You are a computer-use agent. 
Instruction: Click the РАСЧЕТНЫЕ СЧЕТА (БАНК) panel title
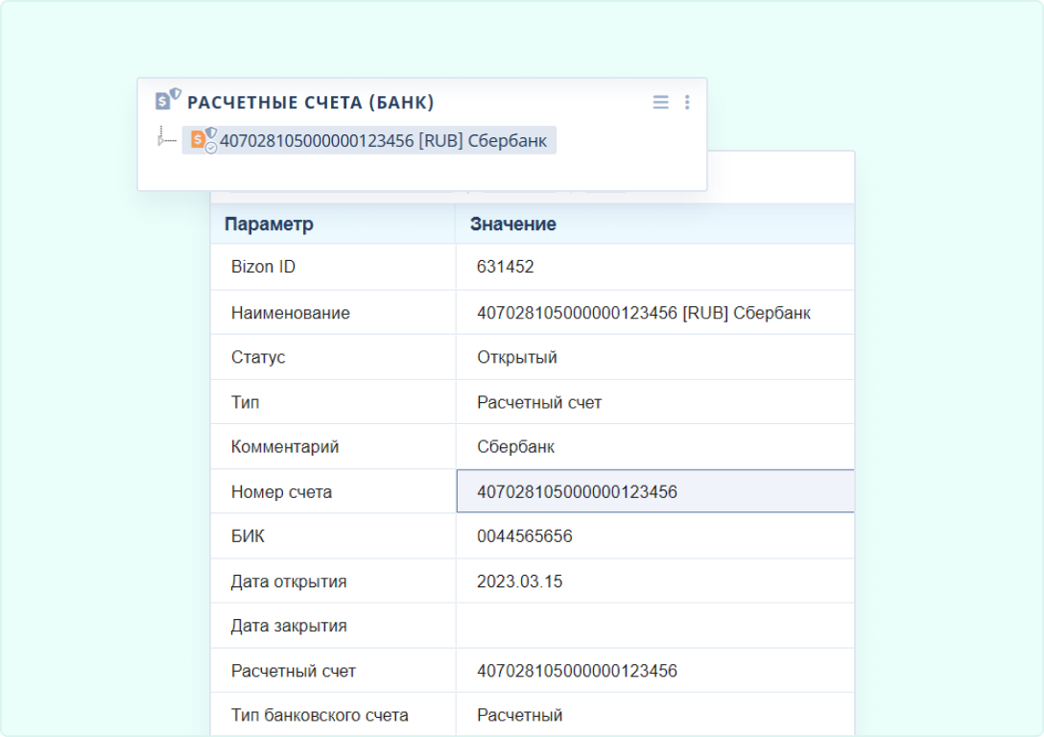click(x=310, y=103)
